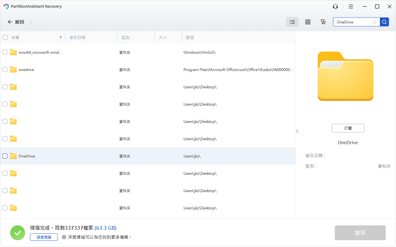Click 資料夾 type cell in Program Files row

point(125,70)
